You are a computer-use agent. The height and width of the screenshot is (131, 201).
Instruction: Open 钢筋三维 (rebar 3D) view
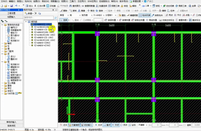tap(114, 6)
